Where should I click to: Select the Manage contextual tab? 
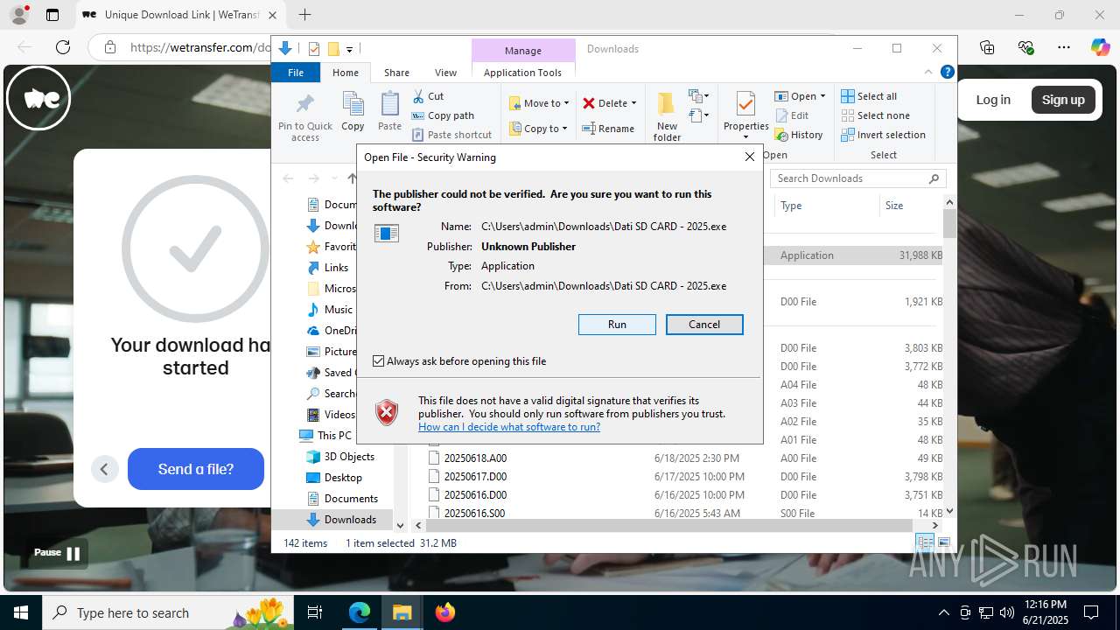[523, 51]
